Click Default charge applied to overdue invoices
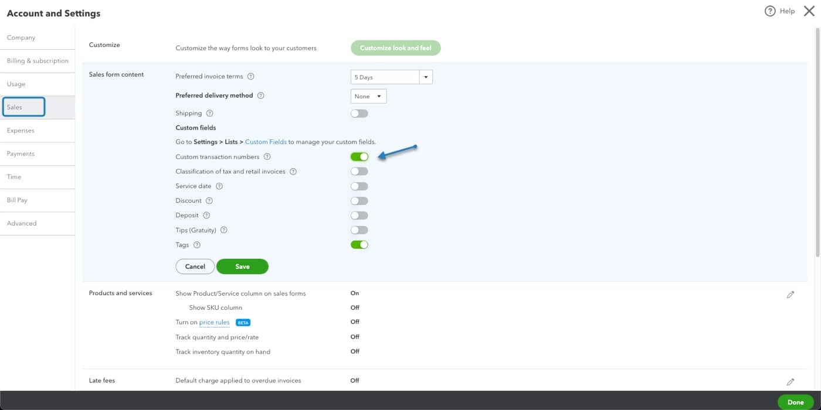The image size is (821, 410). pos(238,381)
